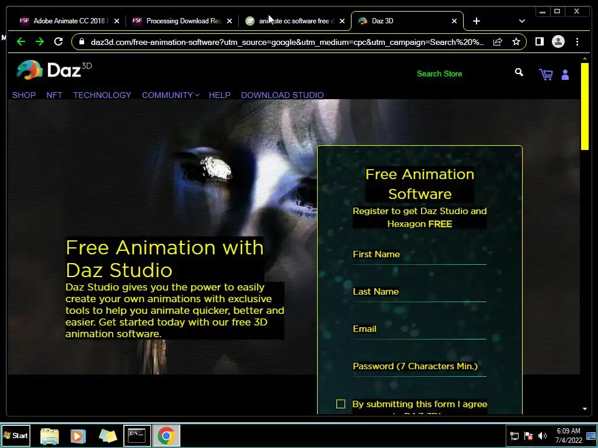The height and width of the screenshot is (448, 598).
Task: Open the Chrome three-dot menu
Action: point(577,41)
